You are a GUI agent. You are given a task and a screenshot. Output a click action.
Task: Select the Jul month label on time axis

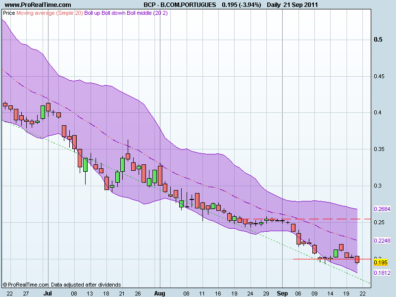[x=48, y=293]
